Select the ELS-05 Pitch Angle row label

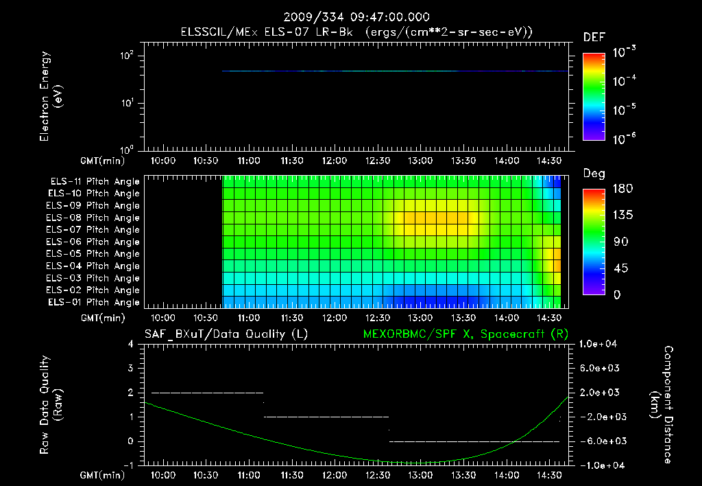93,254
